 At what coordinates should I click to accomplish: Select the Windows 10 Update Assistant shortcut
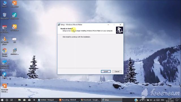tap(5, 65)
